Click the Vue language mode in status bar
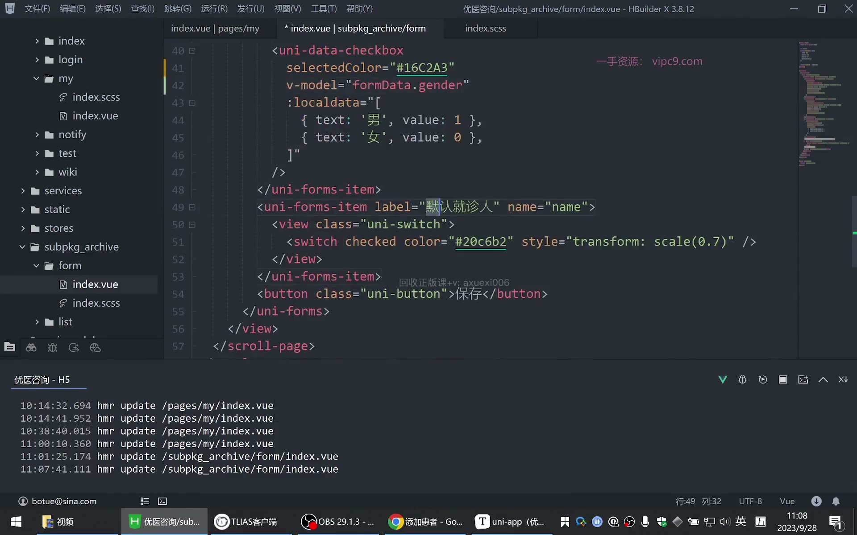 [x=787, y=501]
